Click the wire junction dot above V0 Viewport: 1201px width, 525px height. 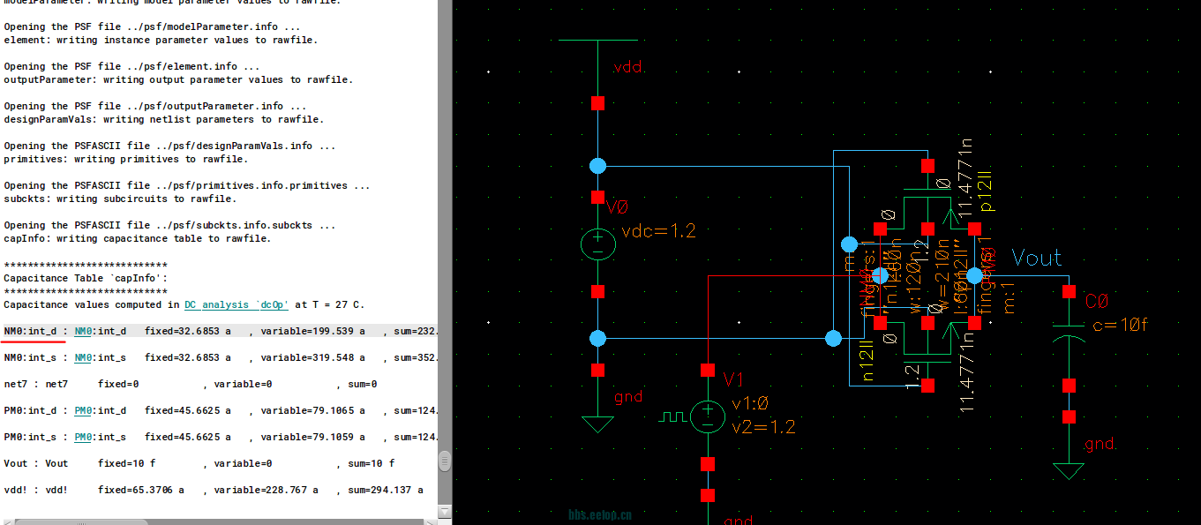click(597, 166)
